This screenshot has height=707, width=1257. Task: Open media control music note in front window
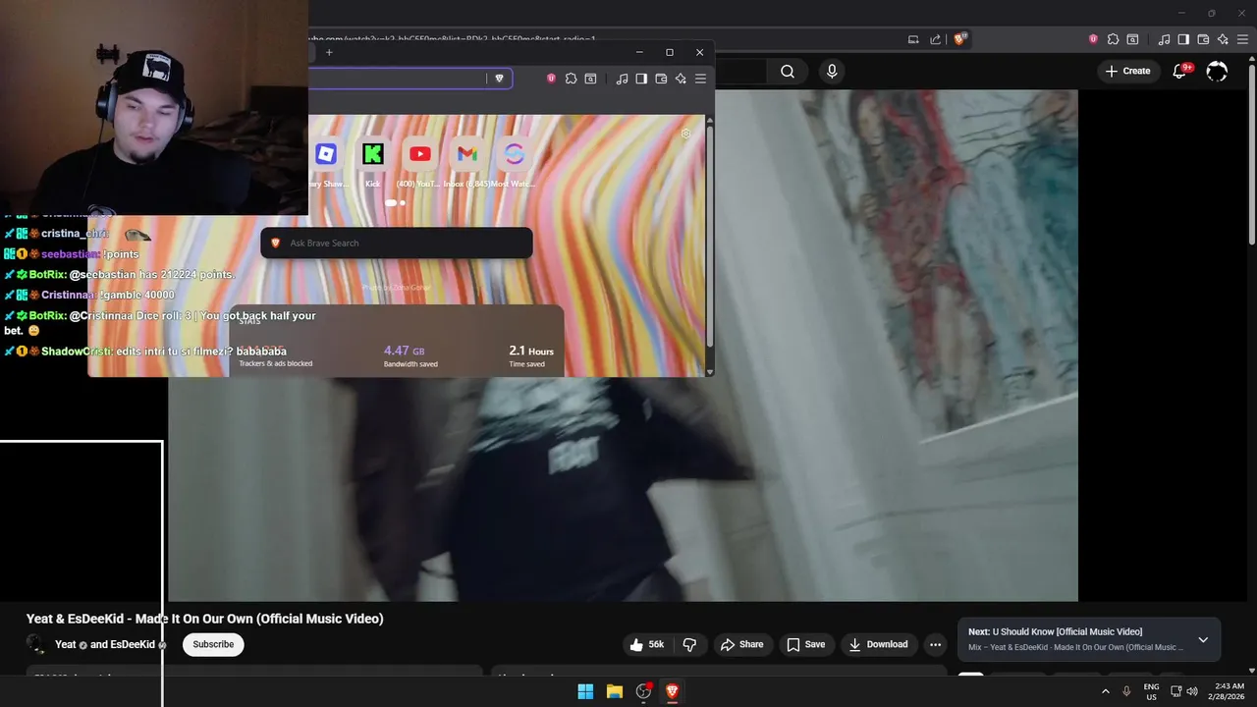coord(622,79)
